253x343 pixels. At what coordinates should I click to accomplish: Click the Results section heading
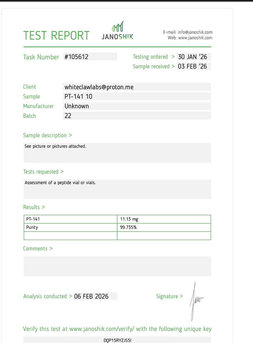point(34,207)
